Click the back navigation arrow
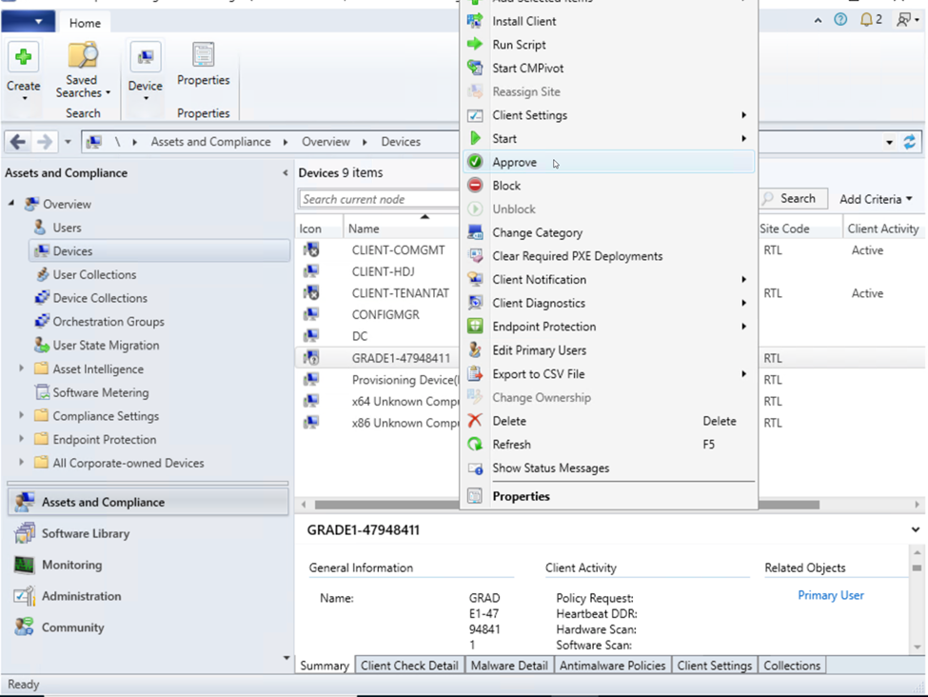Viewport: 928px width, 697px height. [18, 142]
